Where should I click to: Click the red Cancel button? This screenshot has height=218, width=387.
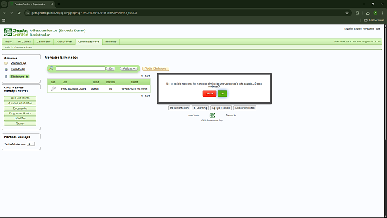coord(209,93)
